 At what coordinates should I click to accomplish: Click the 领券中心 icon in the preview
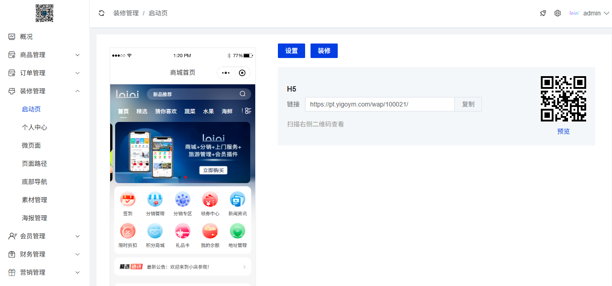pyautogui.click(x=210, y=199)
